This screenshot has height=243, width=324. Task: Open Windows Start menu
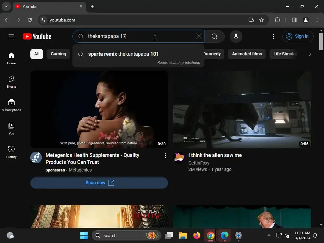click(84, 235)
